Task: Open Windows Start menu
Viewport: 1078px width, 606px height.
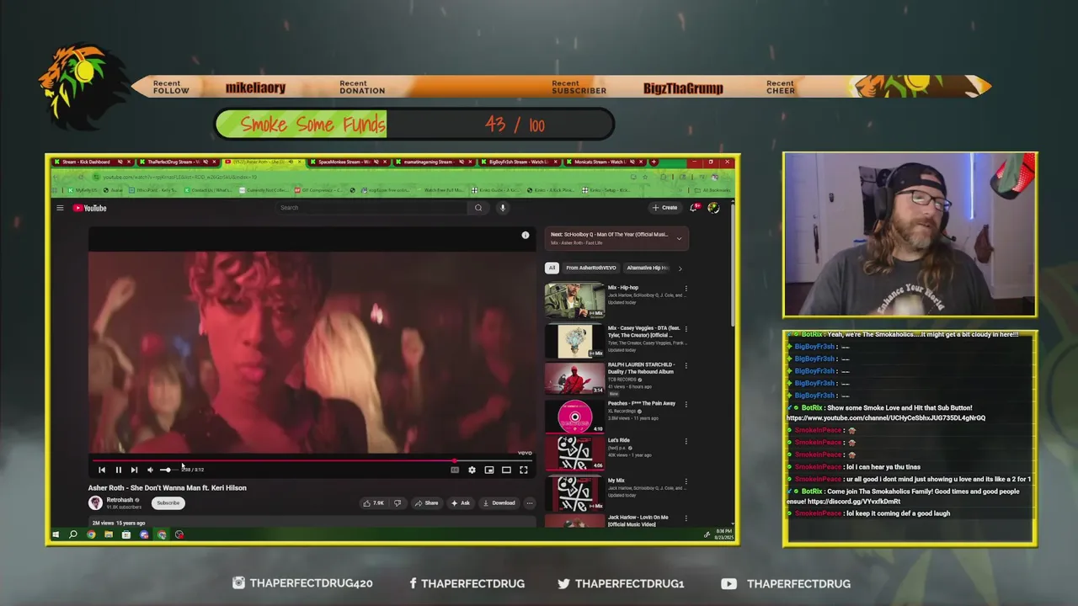Action: pos(56,534)
